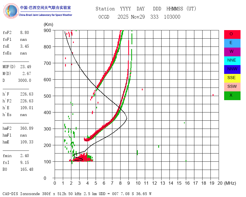Click the China-Brazil Joint Laboratory for Space Weather text
The image size is (246, 197).
click(x=45, y=15)
